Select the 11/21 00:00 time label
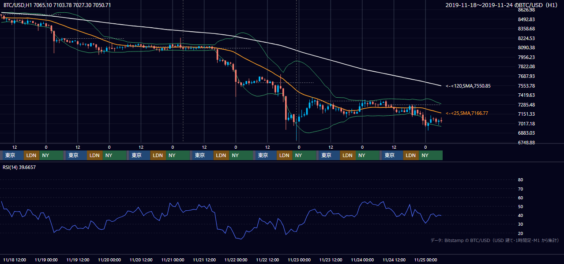 (173, 260)
